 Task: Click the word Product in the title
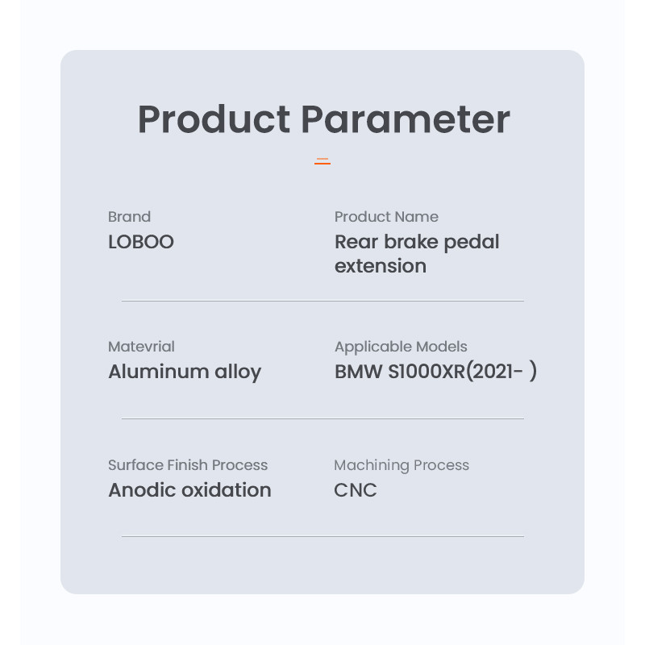(x=214, y=119)
